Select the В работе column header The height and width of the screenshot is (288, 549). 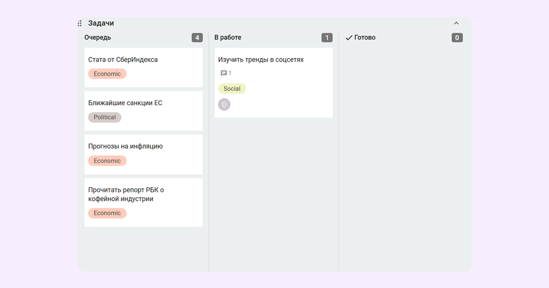click(228, 38)
